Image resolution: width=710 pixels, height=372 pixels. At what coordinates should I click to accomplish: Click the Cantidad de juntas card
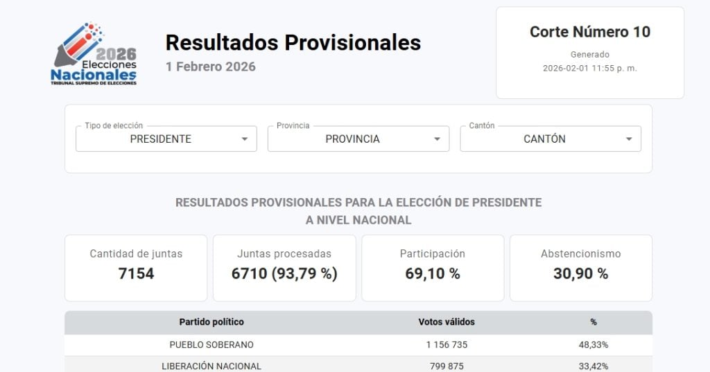point(136,267)
